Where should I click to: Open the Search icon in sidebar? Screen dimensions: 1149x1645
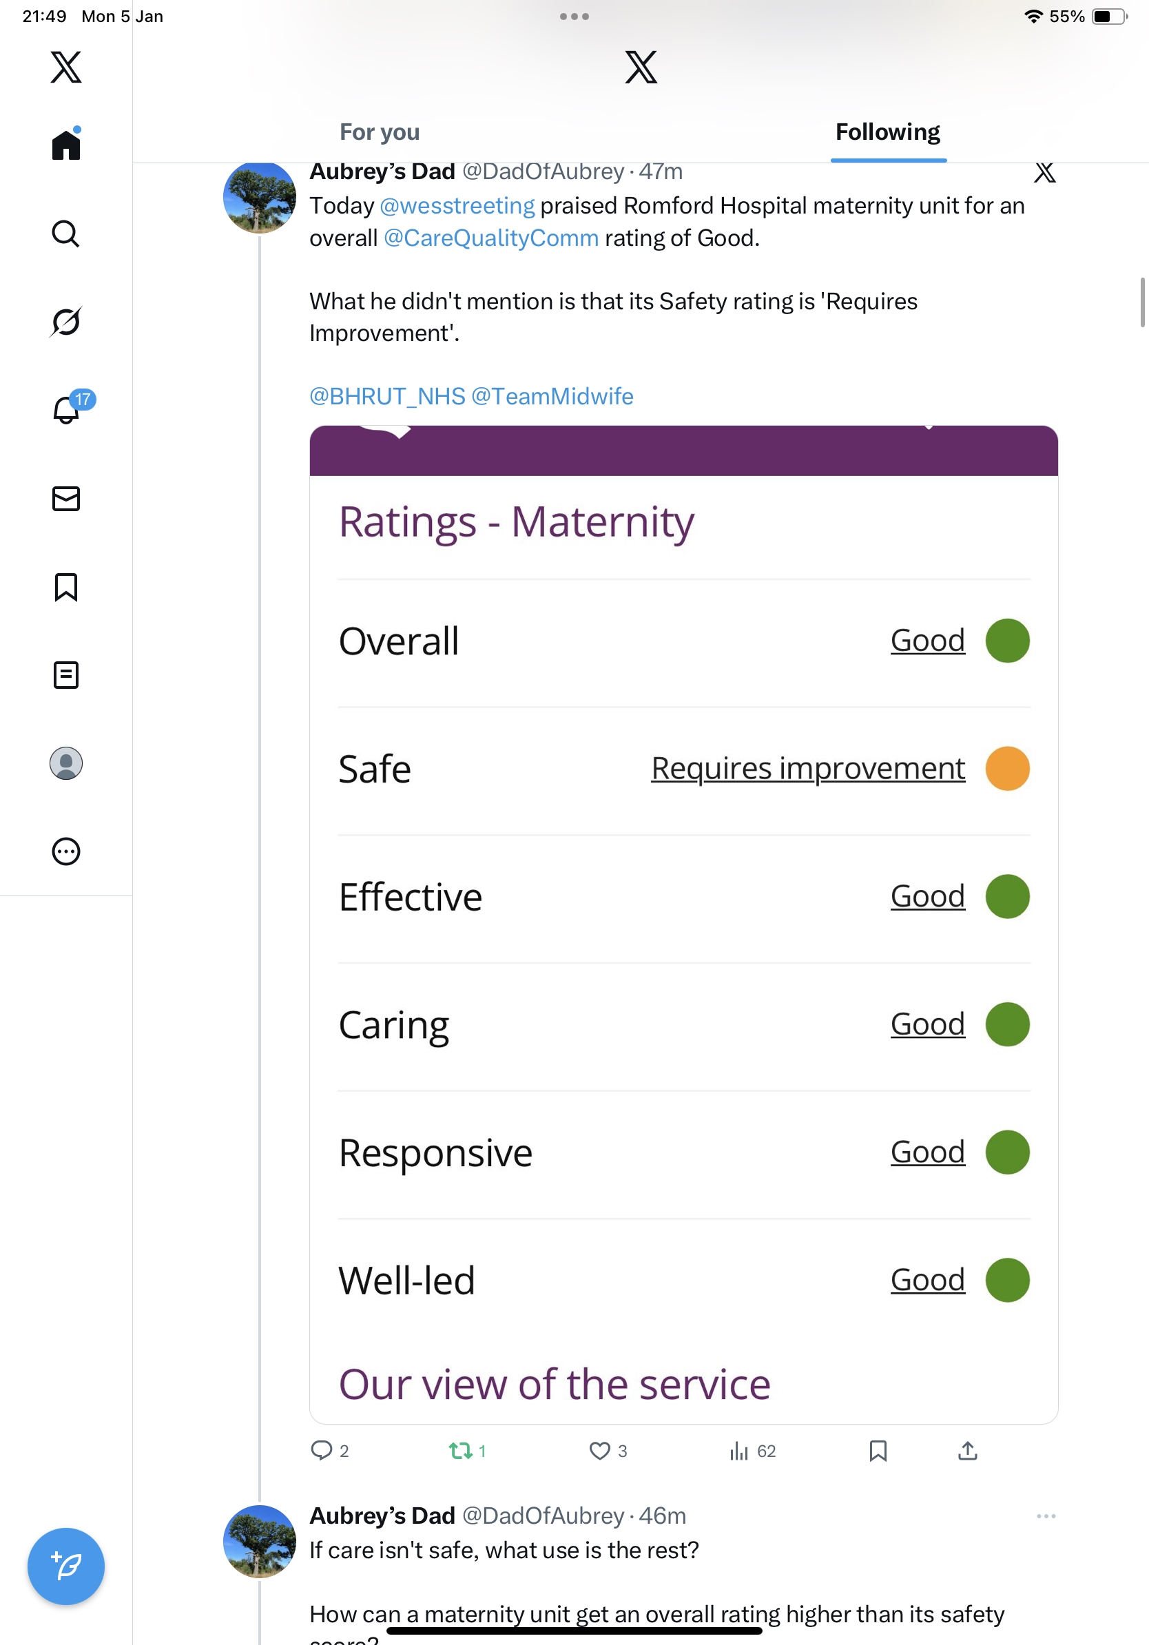point(66,234)
